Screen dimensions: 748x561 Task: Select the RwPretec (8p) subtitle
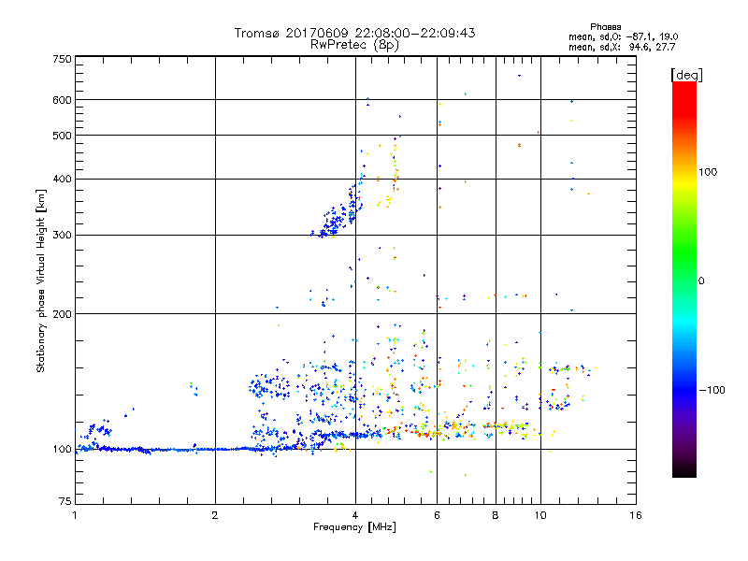point(354,44)
